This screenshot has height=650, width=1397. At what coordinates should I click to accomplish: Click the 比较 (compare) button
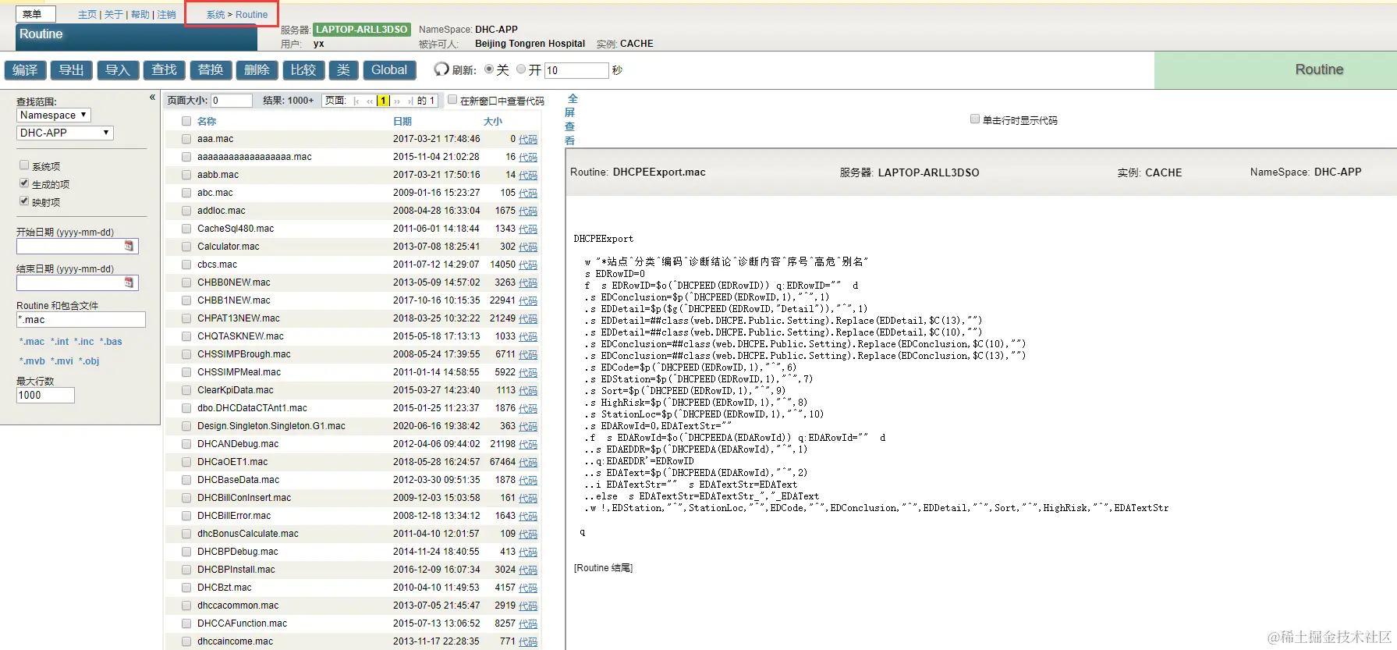[x=303, y=70]
